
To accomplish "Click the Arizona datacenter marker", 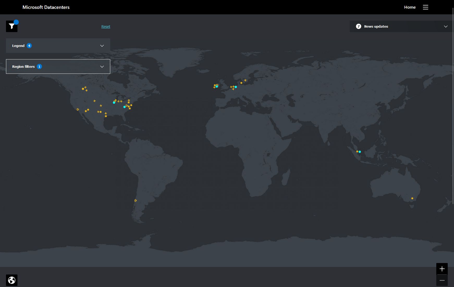I will (x=77, y=109).
